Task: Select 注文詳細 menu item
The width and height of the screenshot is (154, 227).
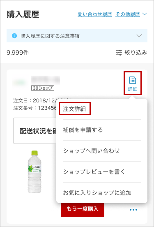Action: click(74, 109)
